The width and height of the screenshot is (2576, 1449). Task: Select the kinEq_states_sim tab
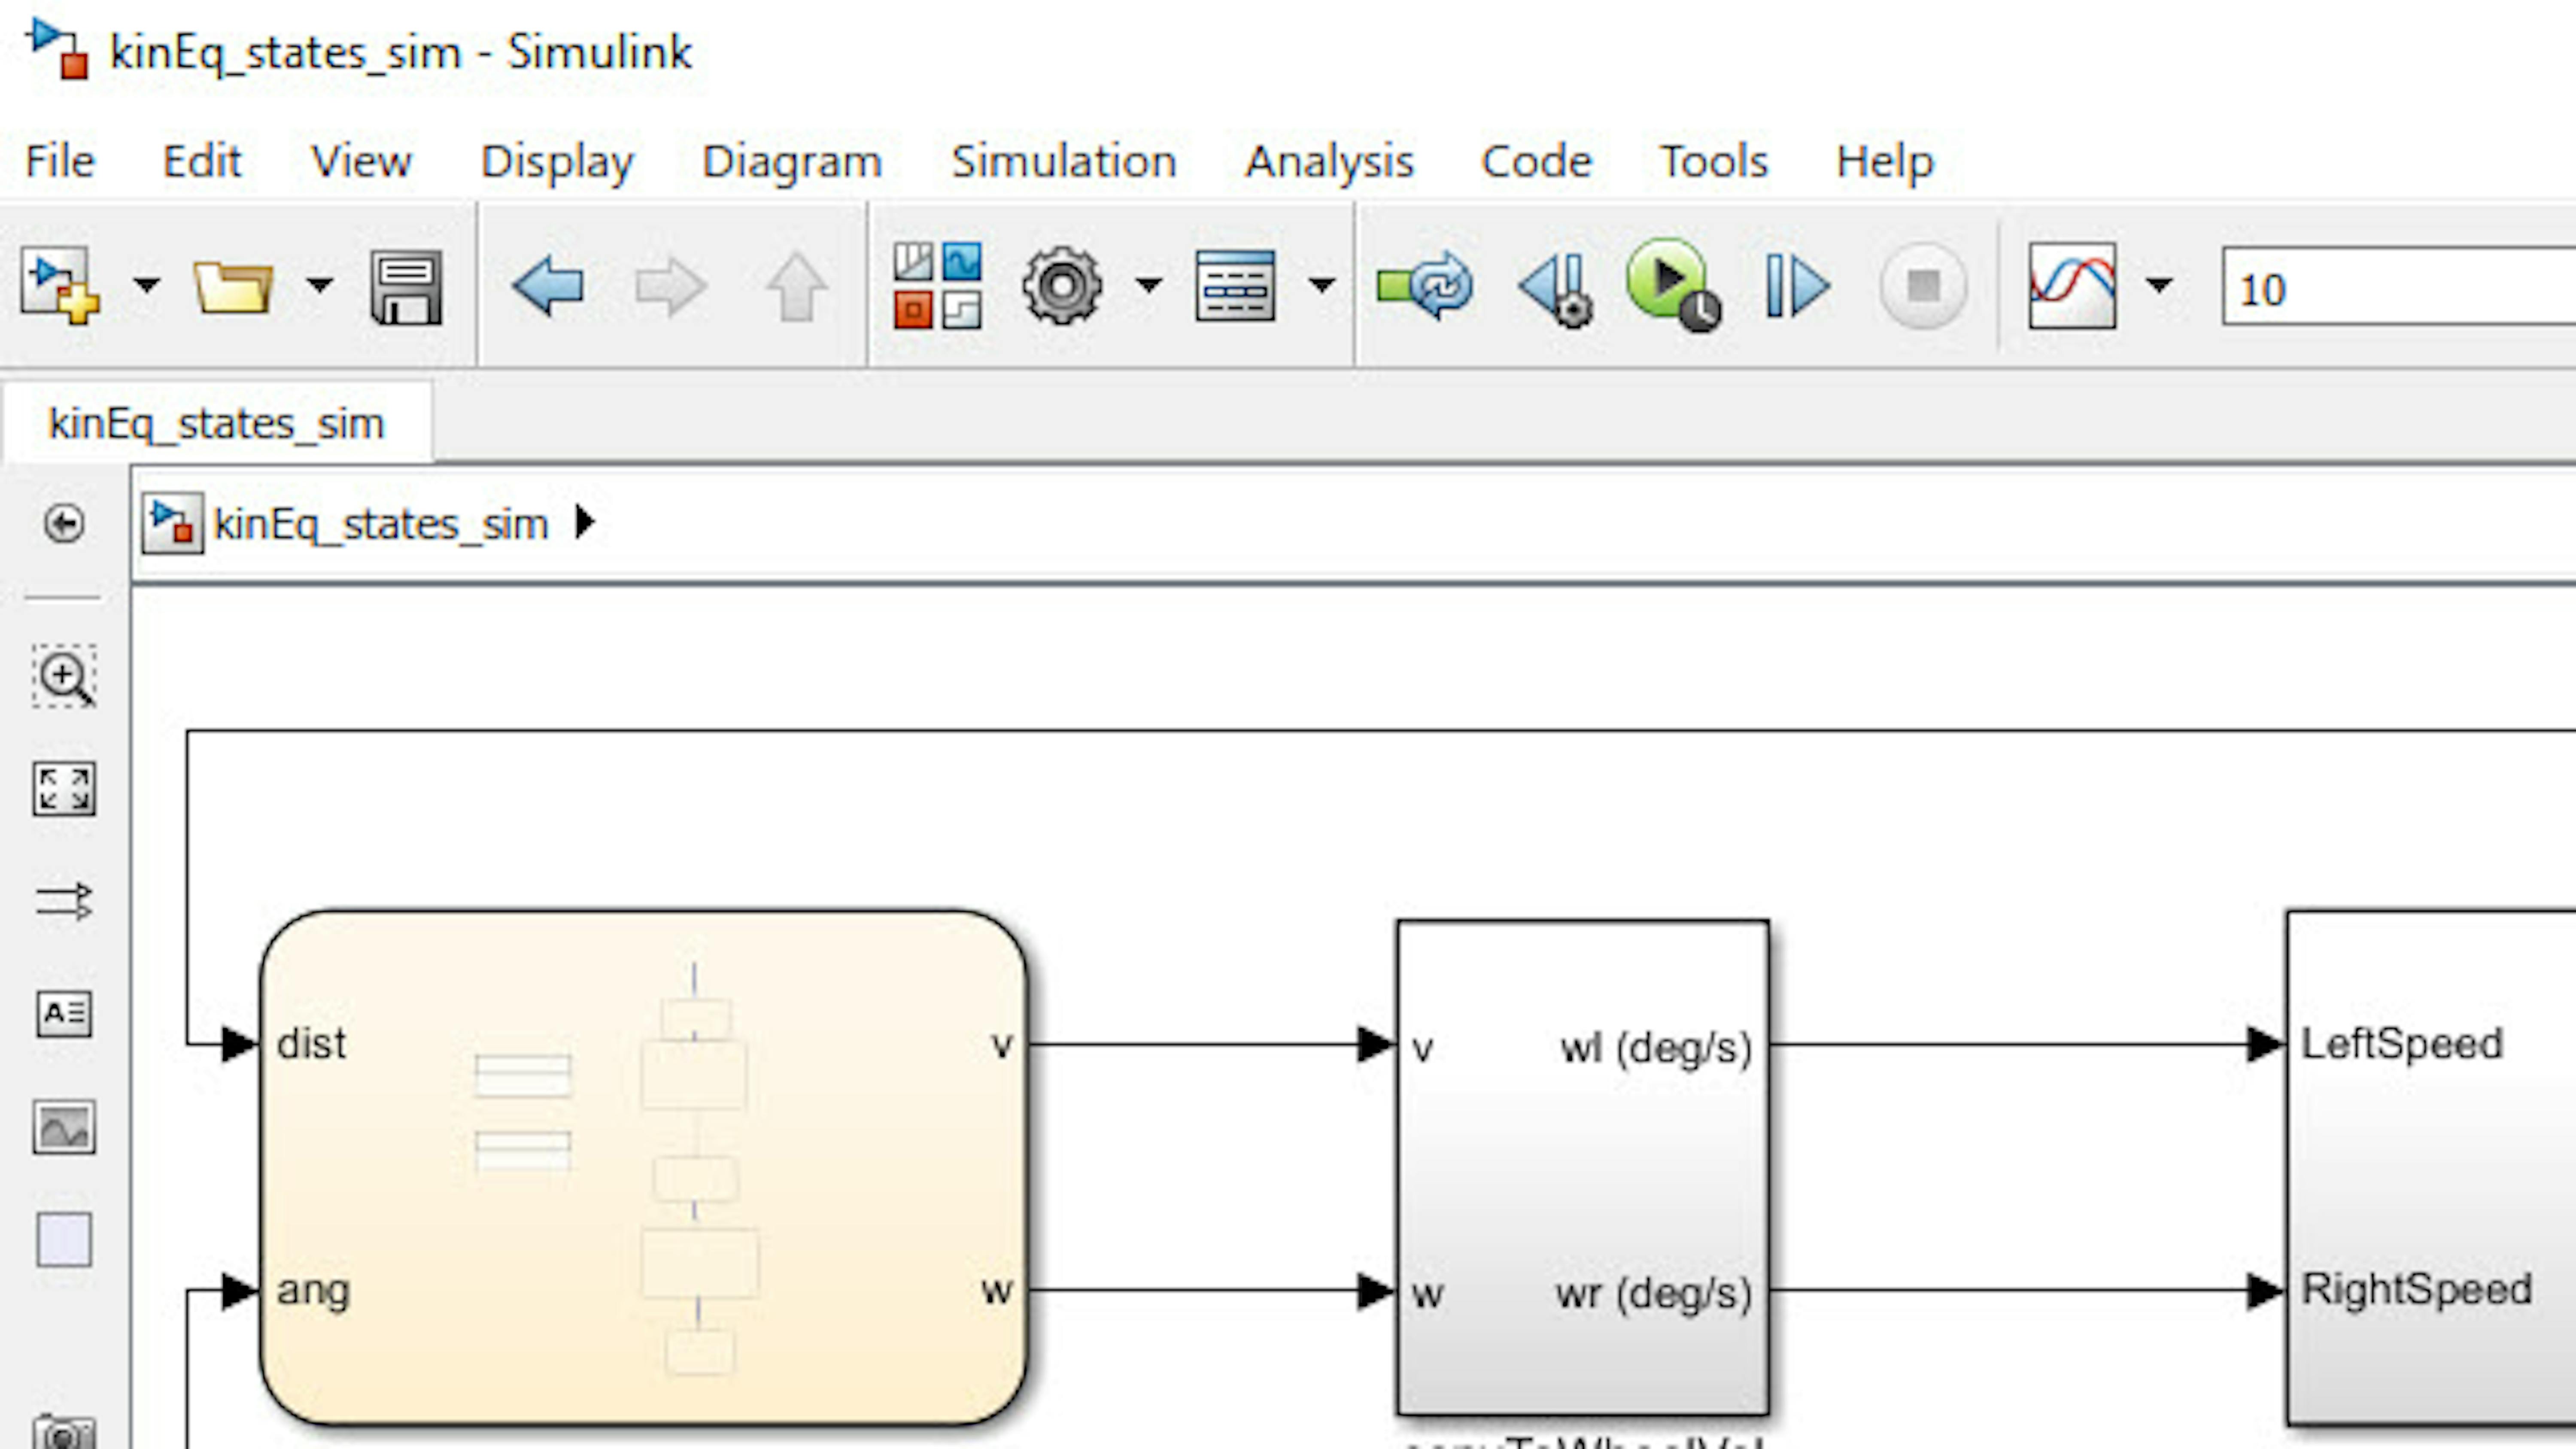click(217, 423)
